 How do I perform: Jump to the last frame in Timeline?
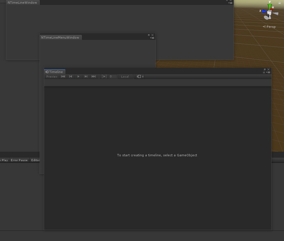point(94,76)
